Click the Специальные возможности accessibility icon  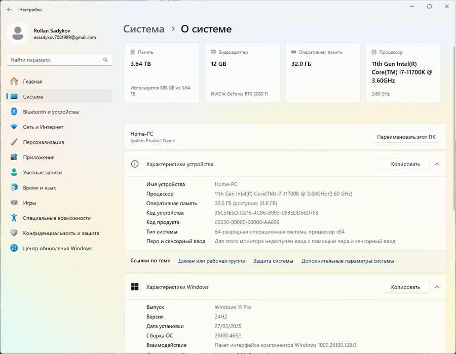[x=14, y=218]
